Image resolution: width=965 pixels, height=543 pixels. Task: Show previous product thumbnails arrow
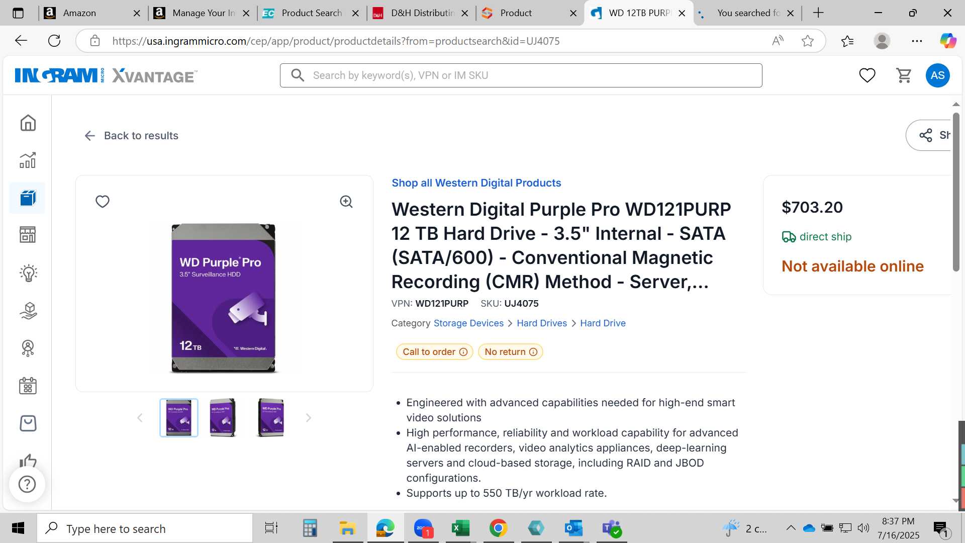pyautogui.click(x=140, y=418)
